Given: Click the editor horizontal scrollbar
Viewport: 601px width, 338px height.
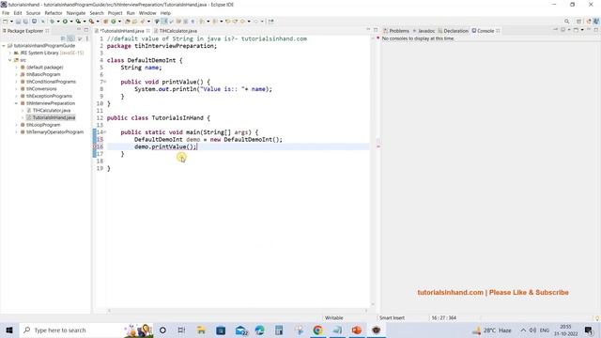Looking at the screenshot, I should (238, 311).
